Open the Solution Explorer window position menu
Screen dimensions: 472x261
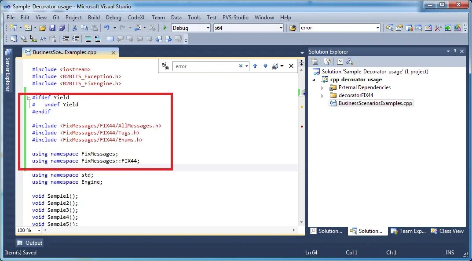pyautogui.click(x=448, y=52)
